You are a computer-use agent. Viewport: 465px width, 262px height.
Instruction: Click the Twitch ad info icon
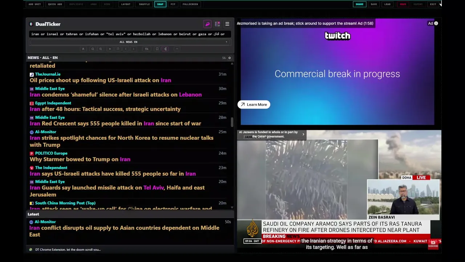tap(436, 23)
